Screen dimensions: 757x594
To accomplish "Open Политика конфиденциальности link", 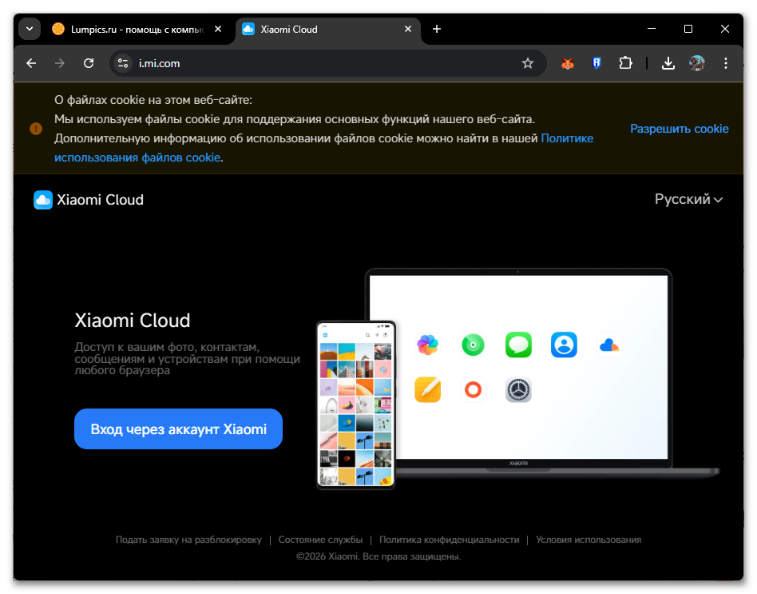I will (x=449, y=540).
